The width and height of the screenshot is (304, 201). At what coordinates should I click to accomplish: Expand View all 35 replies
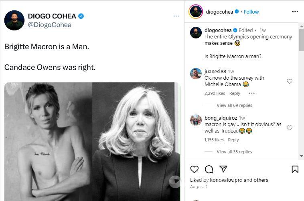pos(234,152)
